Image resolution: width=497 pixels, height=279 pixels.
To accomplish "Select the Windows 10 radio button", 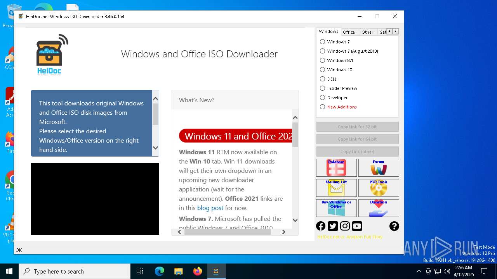I will (322, 69).
